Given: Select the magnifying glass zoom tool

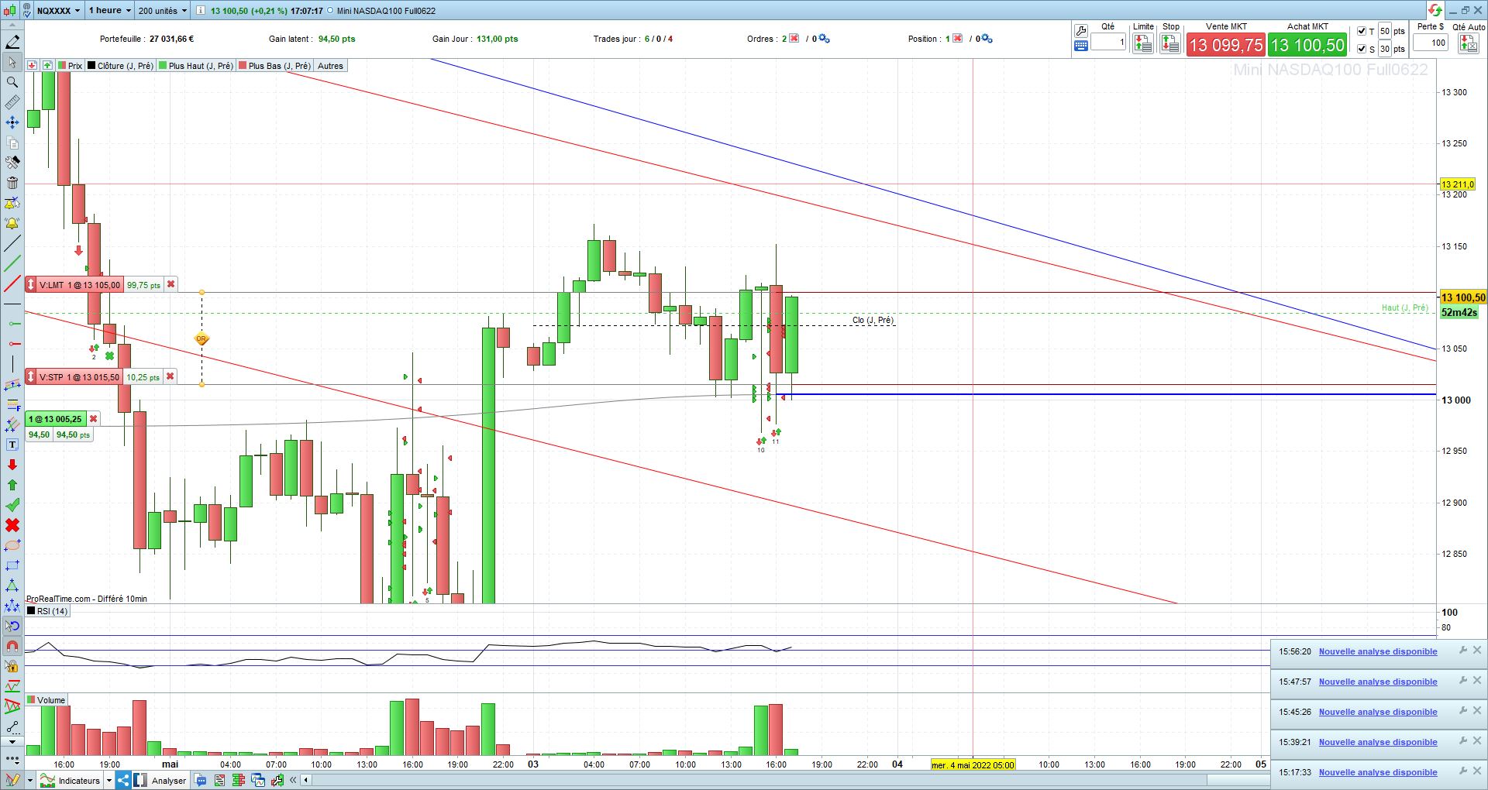Looking at the screenshot, I should click(x=12, y=82).
